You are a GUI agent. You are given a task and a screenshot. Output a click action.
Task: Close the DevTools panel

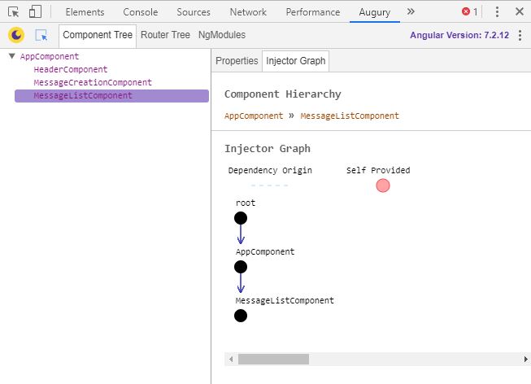tap(519, 12)
